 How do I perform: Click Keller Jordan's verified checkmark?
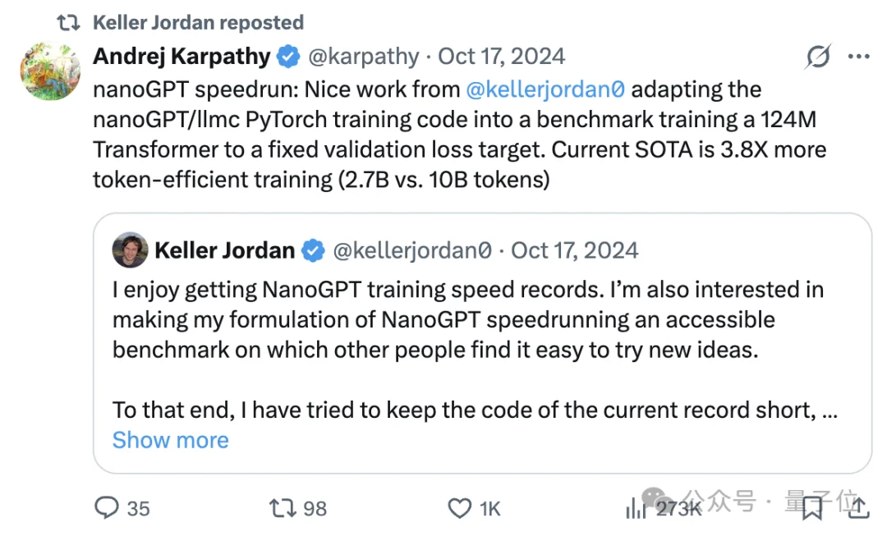pyautogui.click(x=313, y=250)
